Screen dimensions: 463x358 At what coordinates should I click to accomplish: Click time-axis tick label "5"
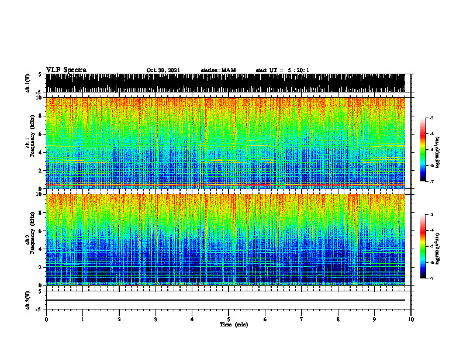(x=229, y=319)
